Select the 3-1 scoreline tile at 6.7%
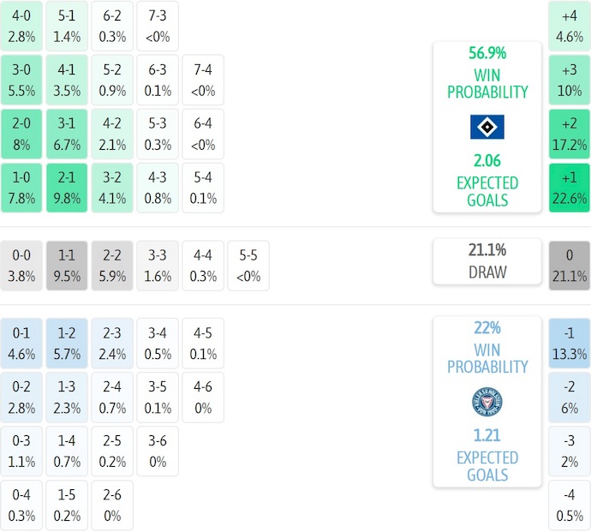591x532 pixels. click(67, 134)
